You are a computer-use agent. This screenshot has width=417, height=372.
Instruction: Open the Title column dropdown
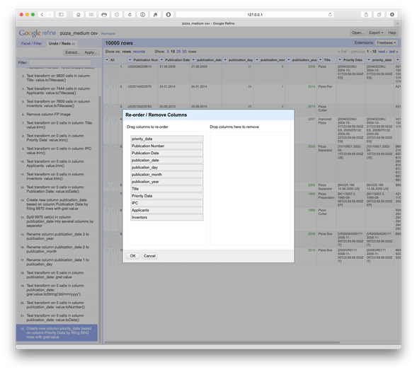[321, 60]
